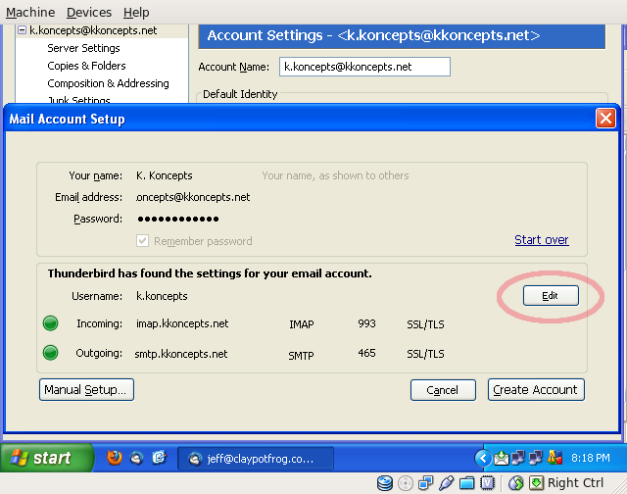The image size is (627, 494).
Task: Click the Your name value K. Koncepts
Action: coord(165,175)
